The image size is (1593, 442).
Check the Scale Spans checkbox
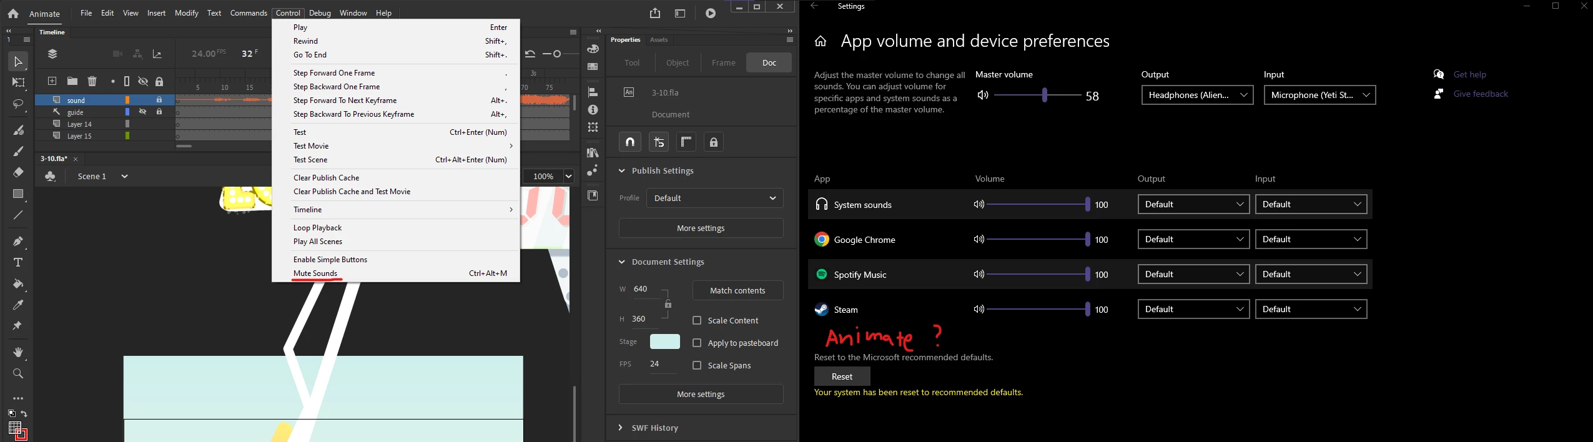point(697,365)
